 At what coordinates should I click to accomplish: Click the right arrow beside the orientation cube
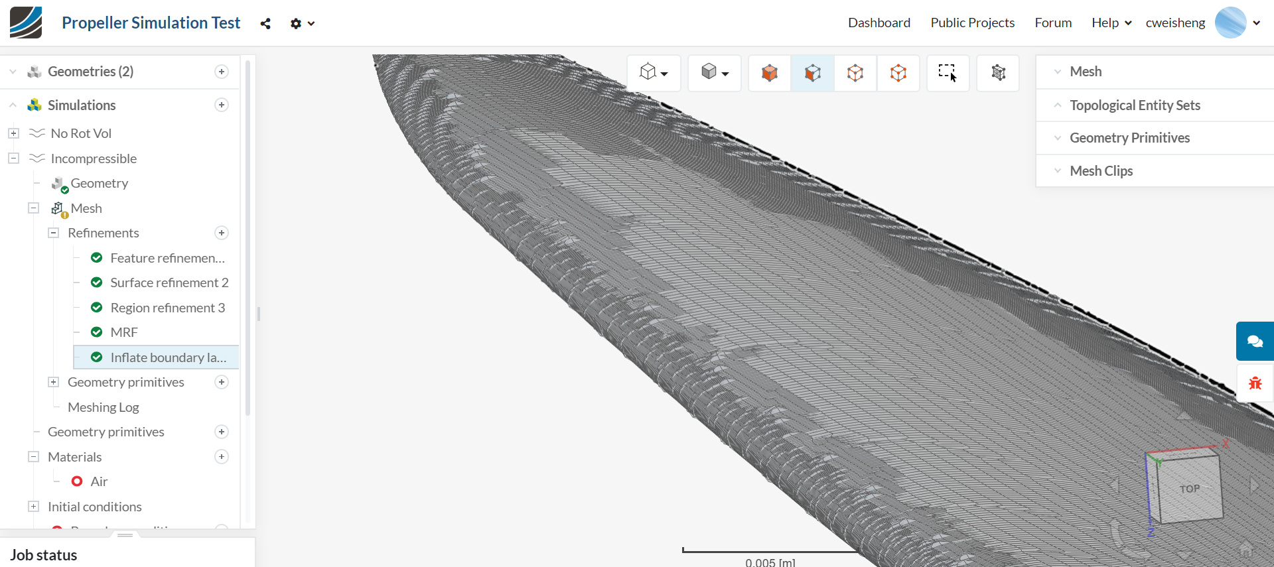tap(1254, 486)
